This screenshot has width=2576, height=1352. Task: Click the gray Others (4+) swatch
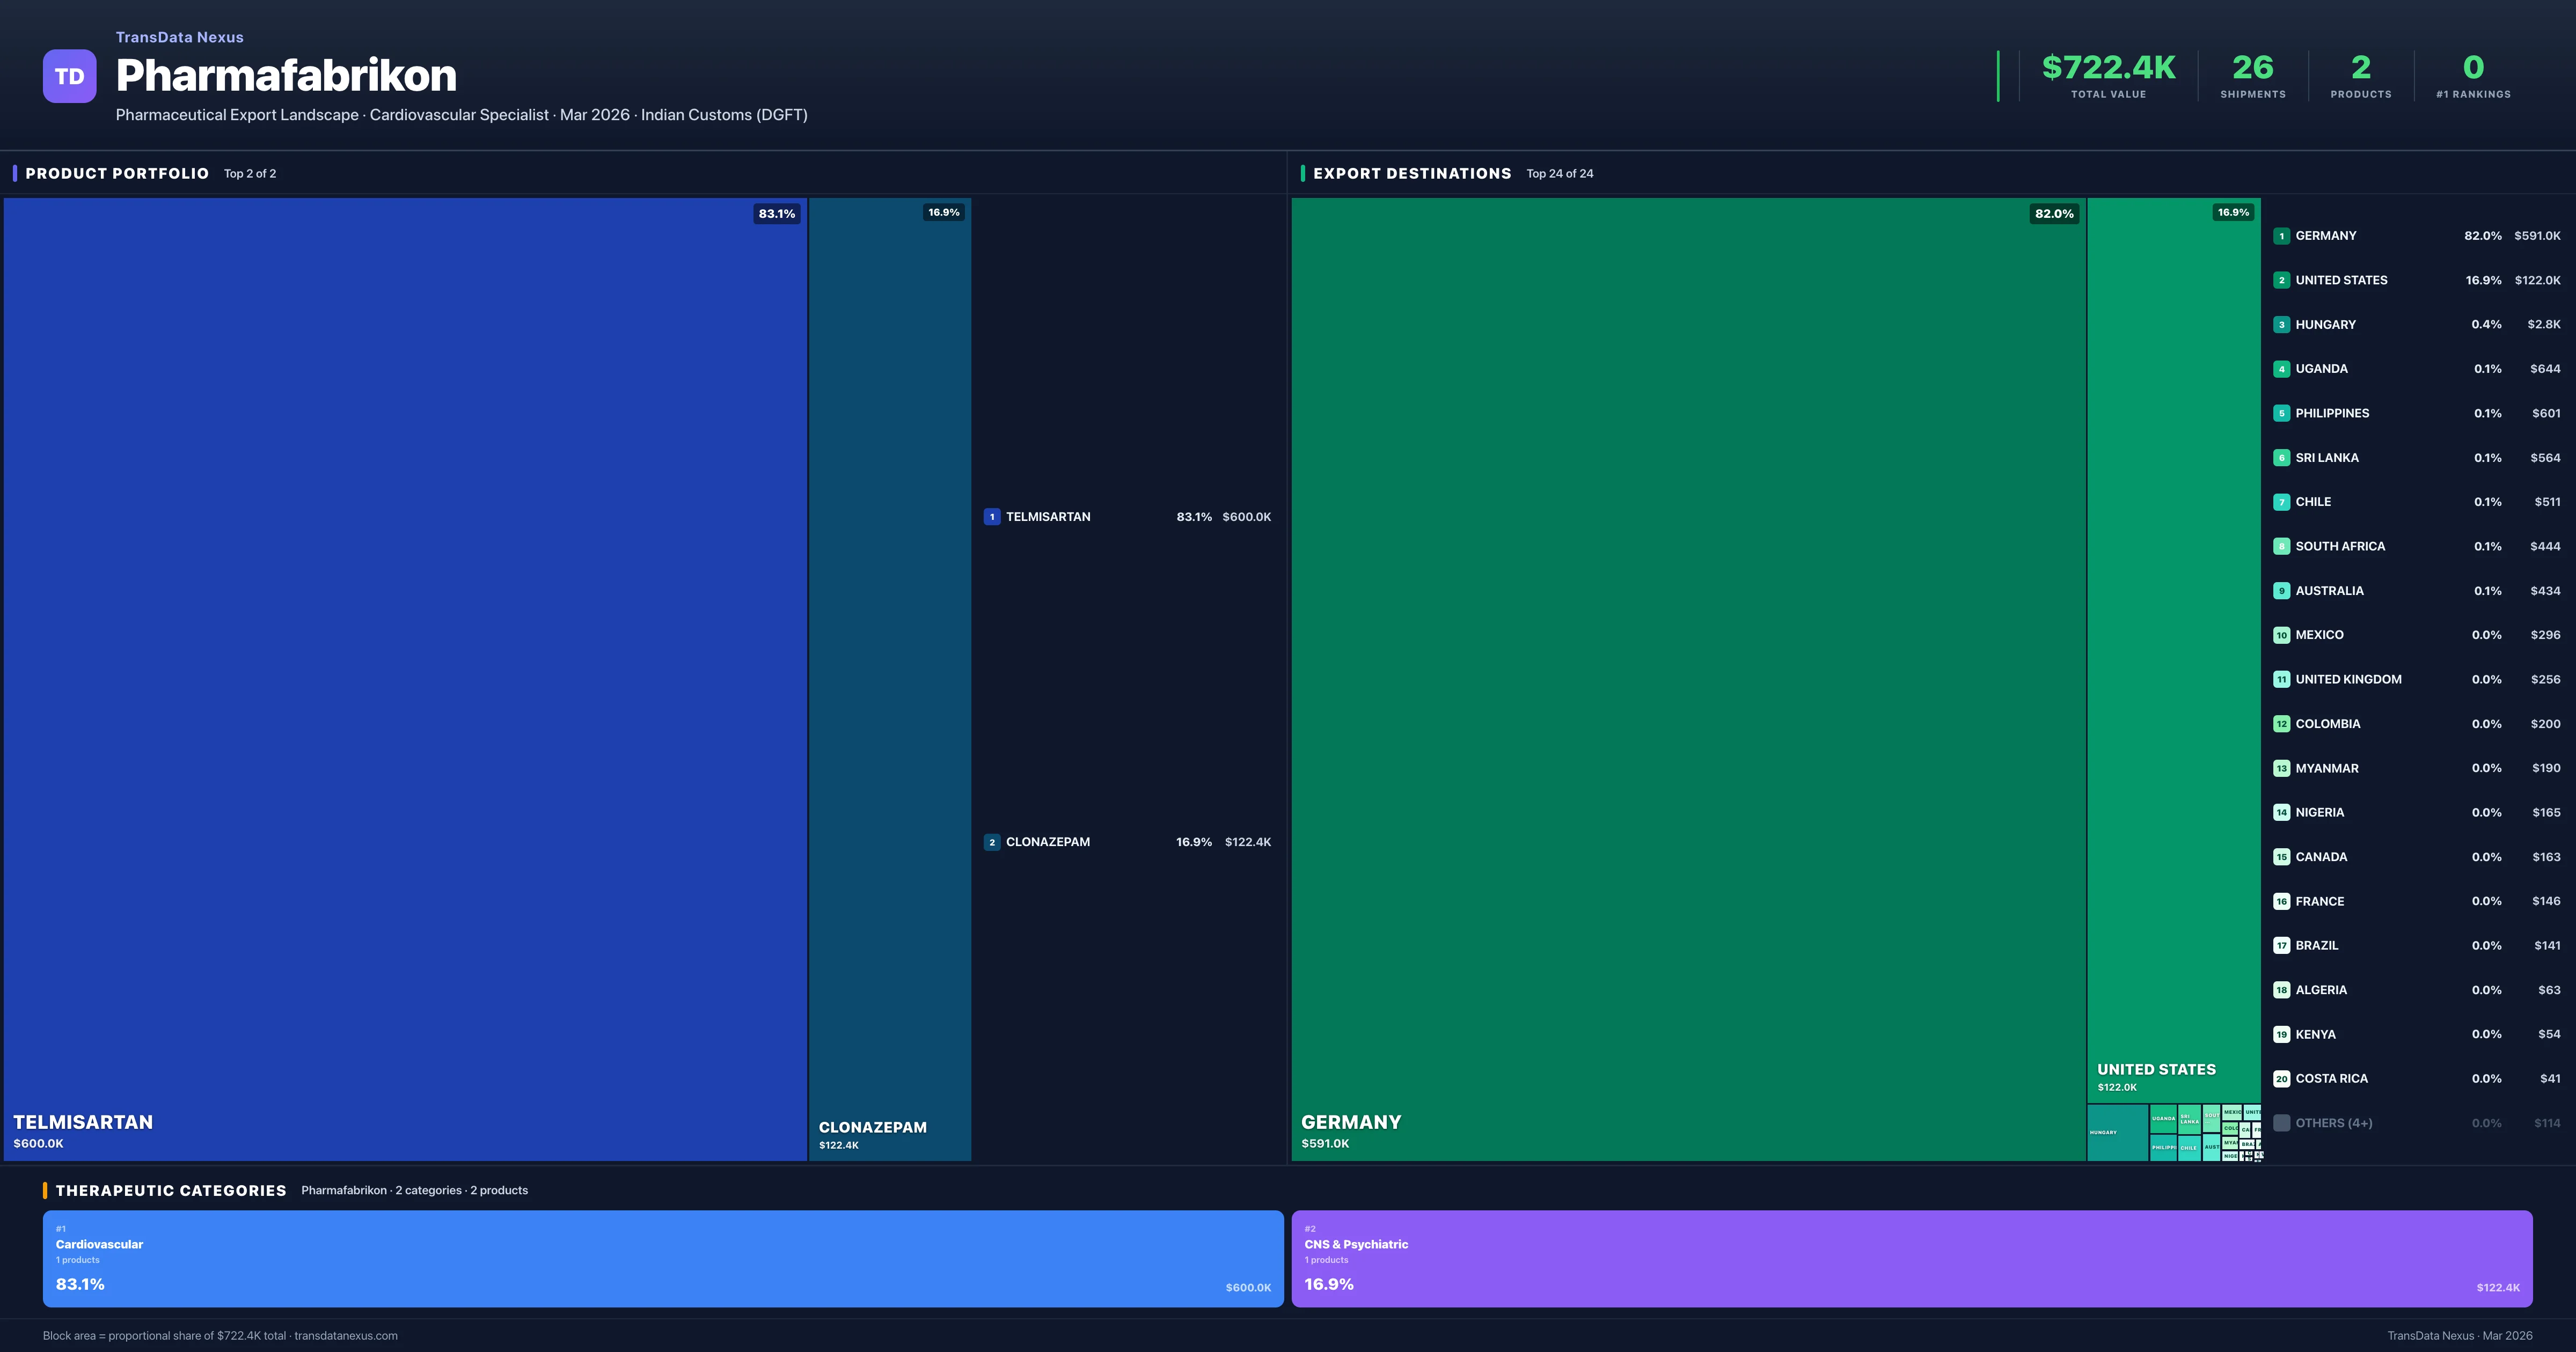pyautogui.click(x=2281, y=1123)
